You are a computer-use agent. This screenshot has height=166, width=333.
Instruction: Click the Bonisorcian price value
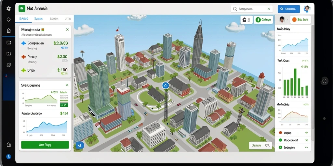click(61, 43)
